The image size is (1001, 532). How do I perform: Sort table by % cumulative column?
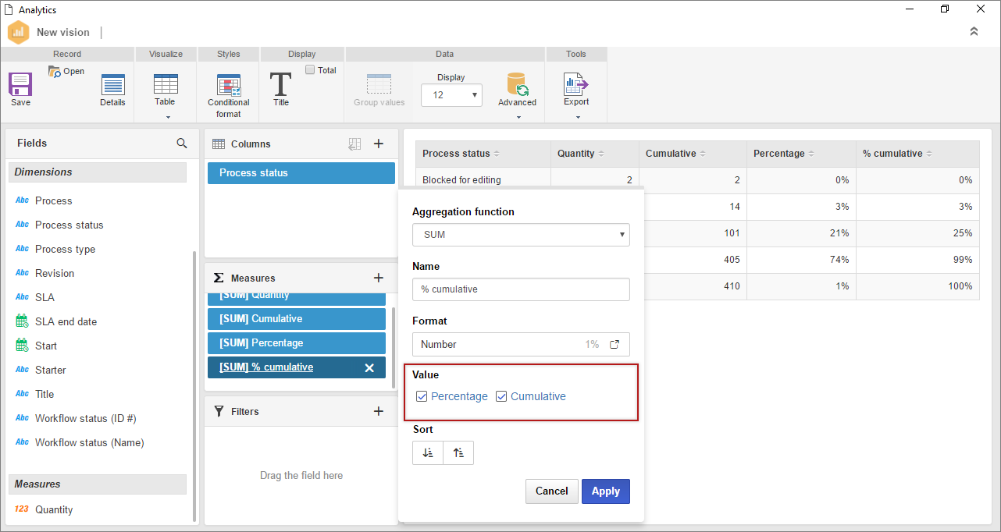[x=929, y=154]
